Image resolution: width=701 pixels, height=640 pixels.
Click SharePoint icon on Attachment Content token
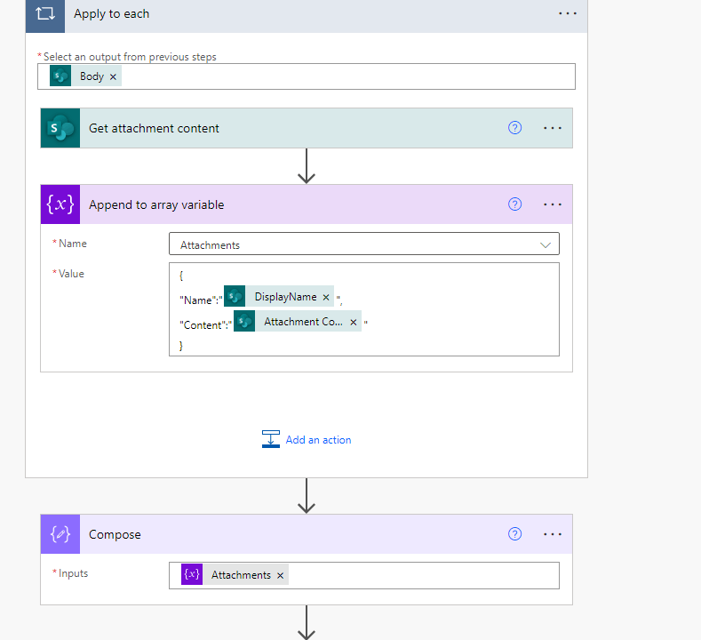click(x=244, y=321)
